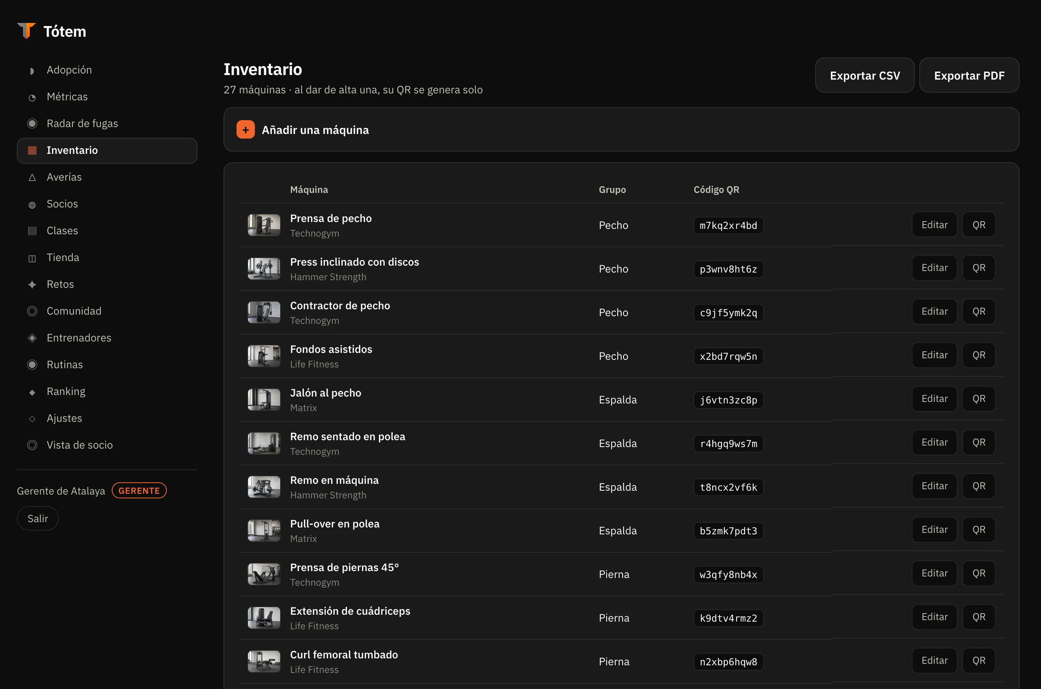The height and width of the screenshot is (689, 1041).
Task: Click the Salir logout button
Action: (x=38, y=519)
